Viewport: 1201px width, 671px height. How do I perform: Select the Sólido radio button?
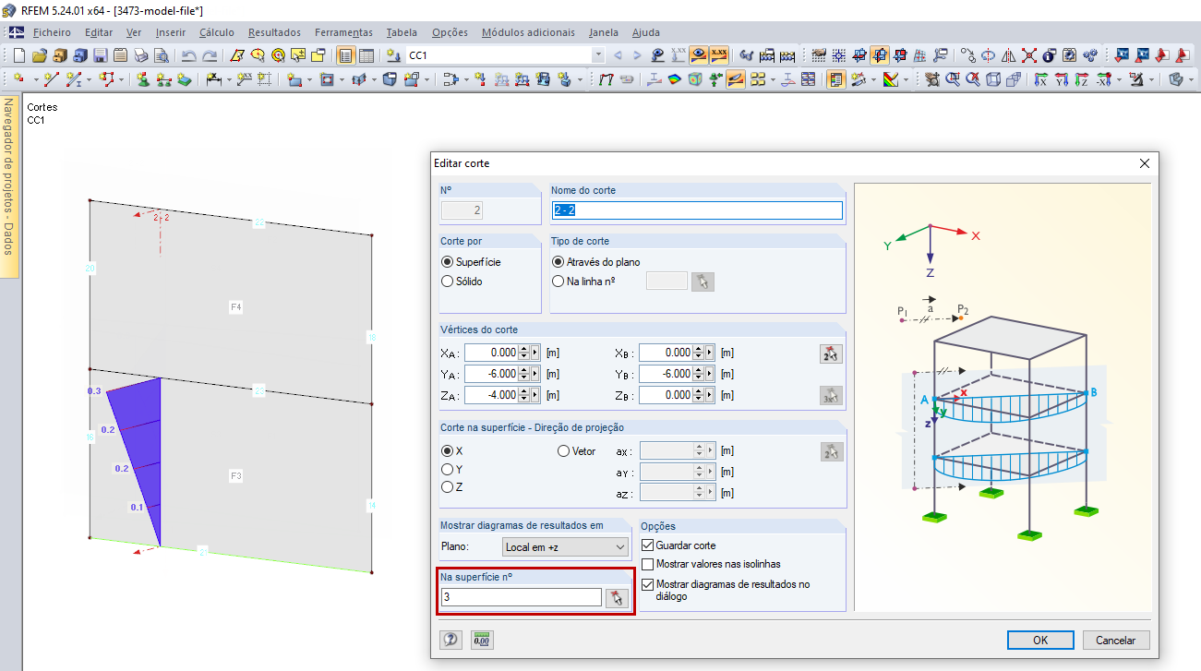[x=448, y=281]
